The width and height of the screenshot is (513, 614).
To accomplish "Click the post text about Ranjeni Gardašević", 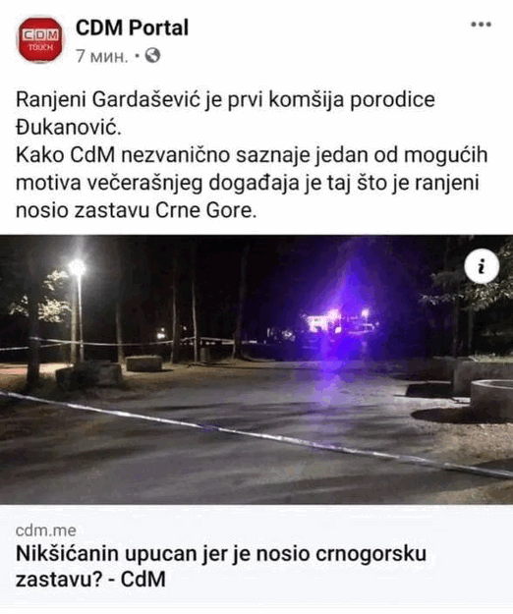I will (x=252, y=155).
